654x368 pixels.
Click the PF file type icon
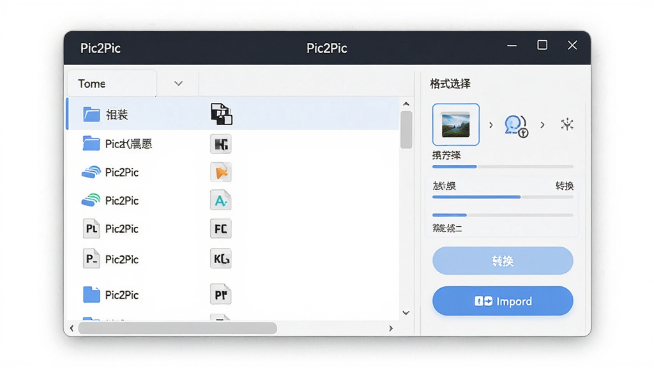click(x=220, y=295)
